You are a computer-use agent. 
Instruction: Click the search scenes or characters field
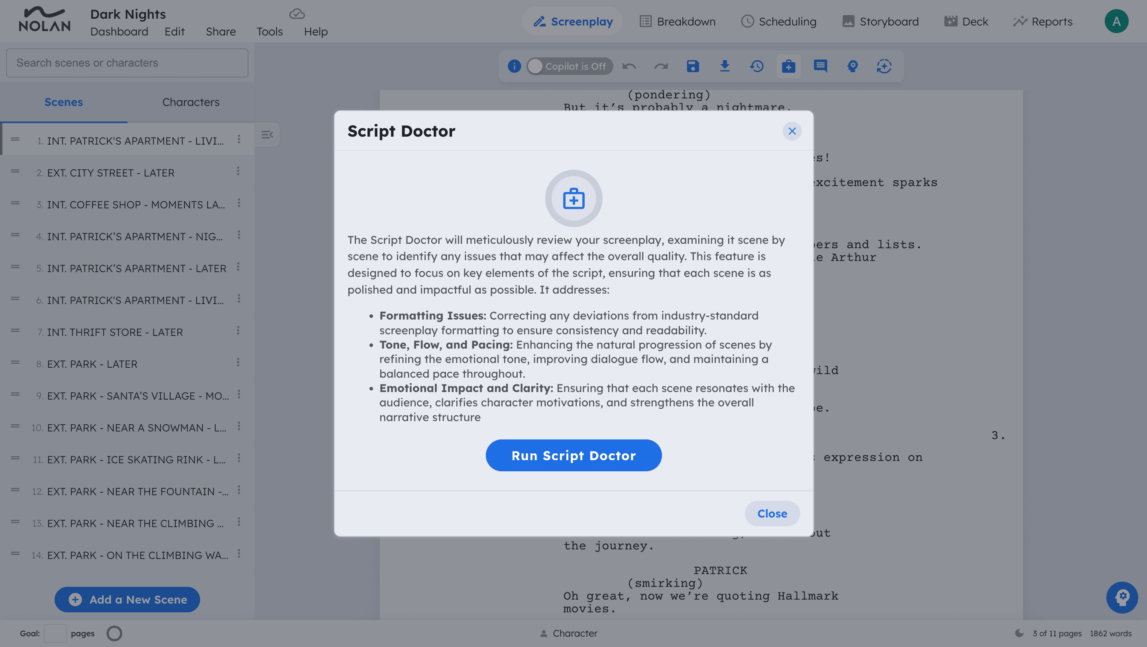pos(127,63)
